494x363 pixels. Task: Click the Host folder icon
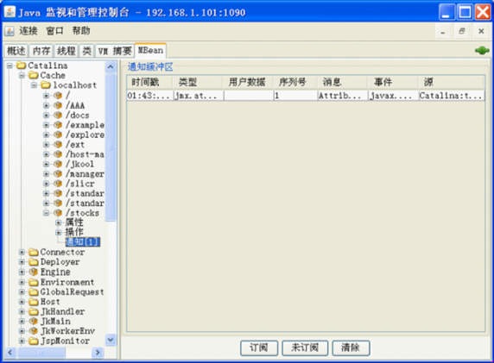(x=34, y=302)
